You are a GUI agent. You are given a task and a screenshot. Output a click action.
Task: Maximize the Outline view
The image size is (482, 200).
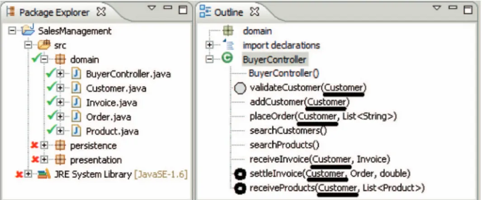(x=468, y=10)
